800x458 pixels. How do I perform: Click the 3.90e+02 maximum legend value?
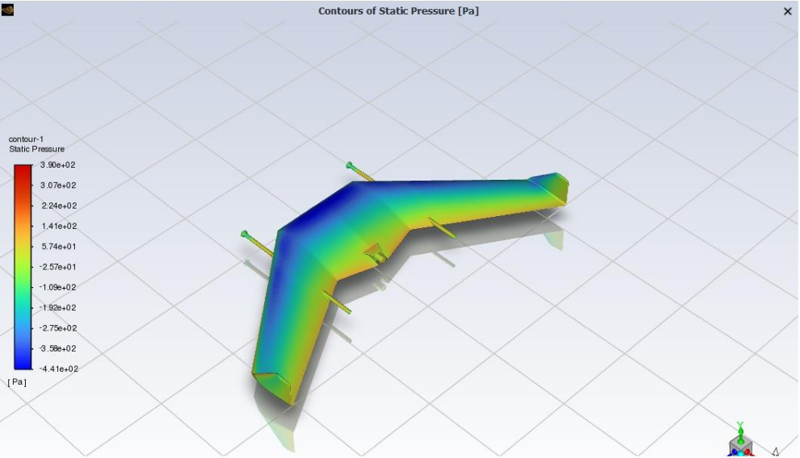(x=57, y=165)
